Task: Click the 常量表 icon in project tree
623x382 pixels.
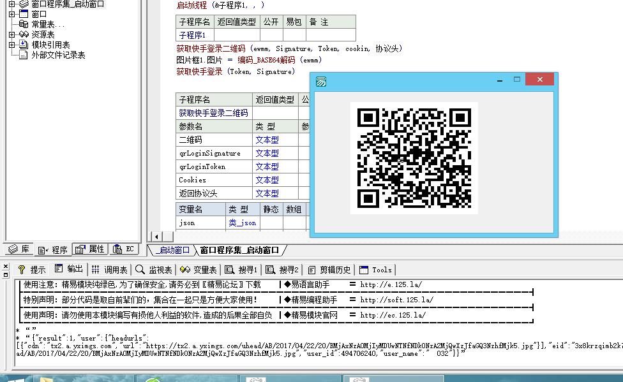Action: pyautogui.click(x=24, y=24)
